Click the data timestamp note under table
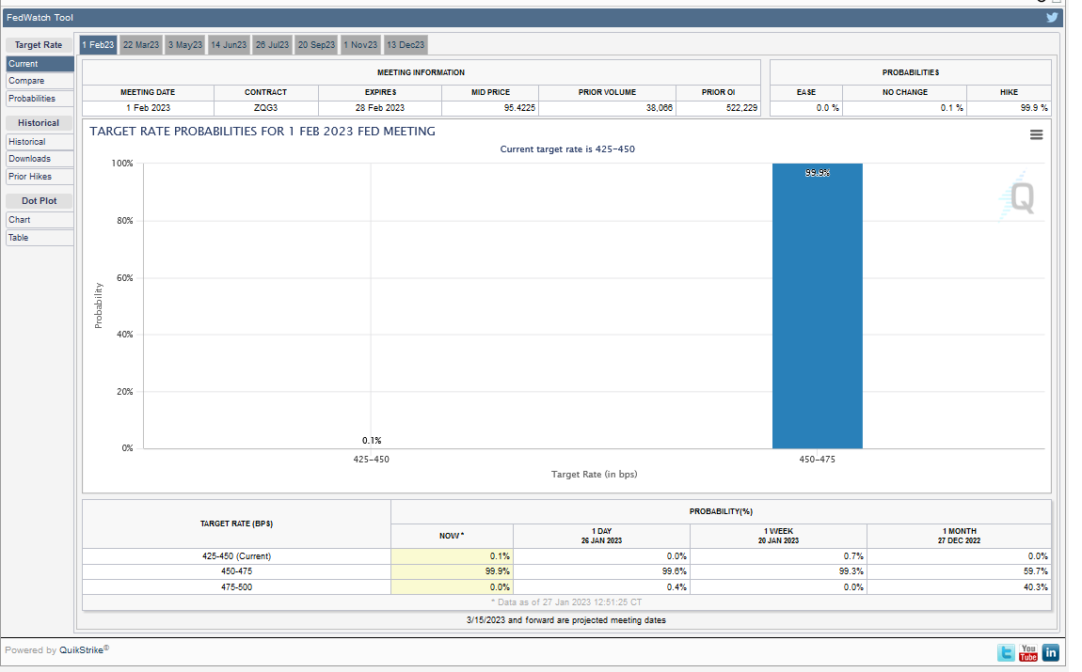1082x672 pixels. (x=566, y=602)
